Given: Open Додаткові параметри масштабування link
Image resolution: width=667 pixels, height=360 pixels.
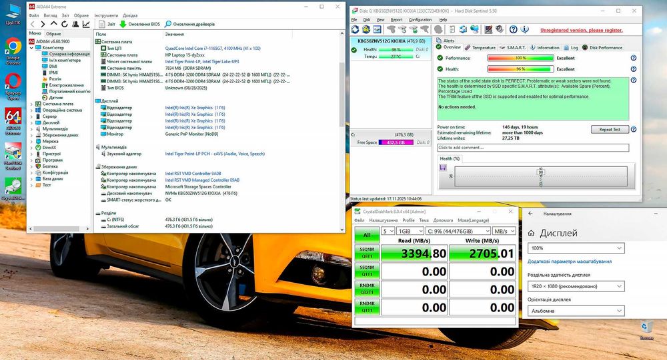Looking at the screenshot, I should tap(569, 262).
